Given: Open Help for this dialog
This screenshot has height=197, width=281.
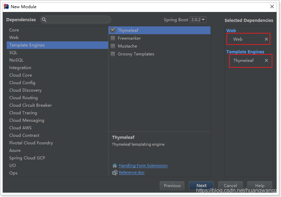Looking at the screenshot, I should (x=260, y=186).
